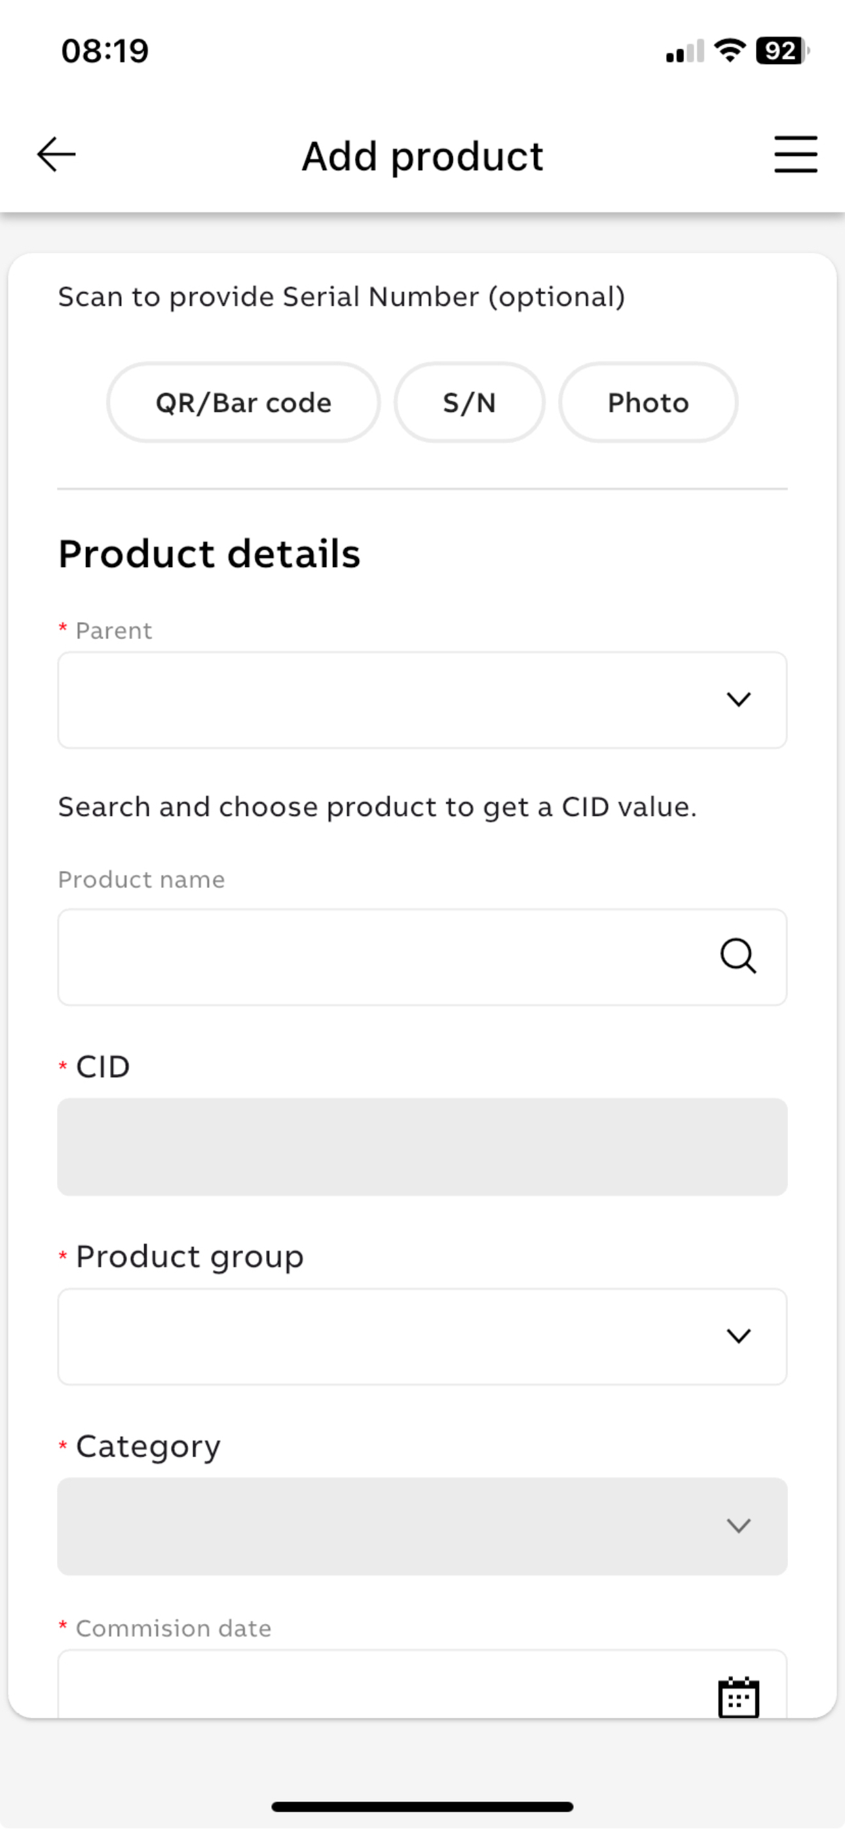Tap the home indicator bar
The width and height of the screenshot is (845, 1831).
click(x=423, y=1807)
